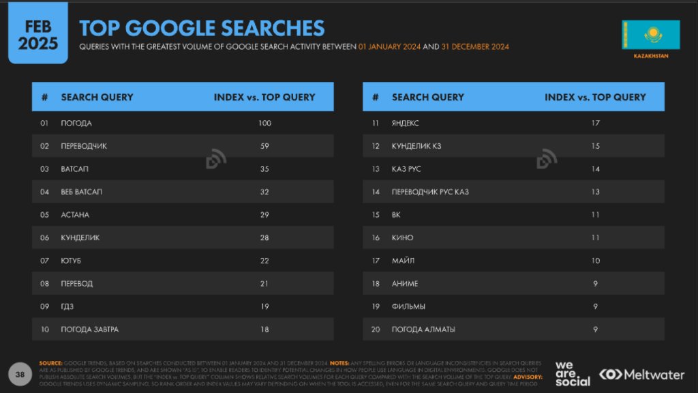Click the KAZAKHSTAN label under the flag
Viewport: 698px width, 393px height.
coord(651,56)
